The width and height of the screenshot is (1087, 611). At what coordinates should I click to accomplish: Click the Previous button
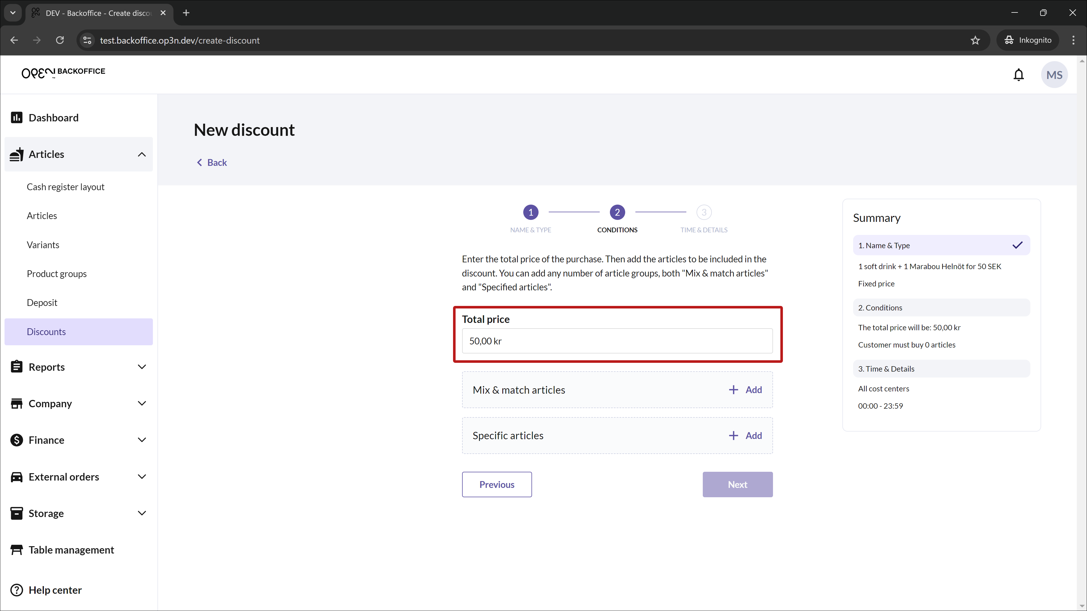click(x=497, y=484)
